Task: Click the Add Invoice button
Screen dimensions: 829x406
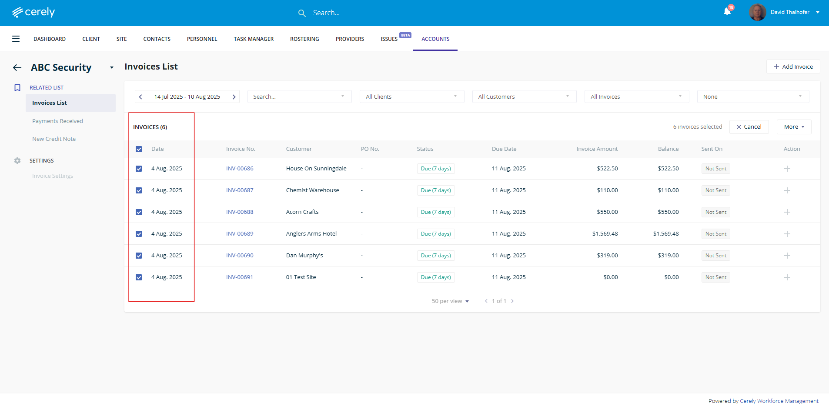Action: click(x=793, y=67)
